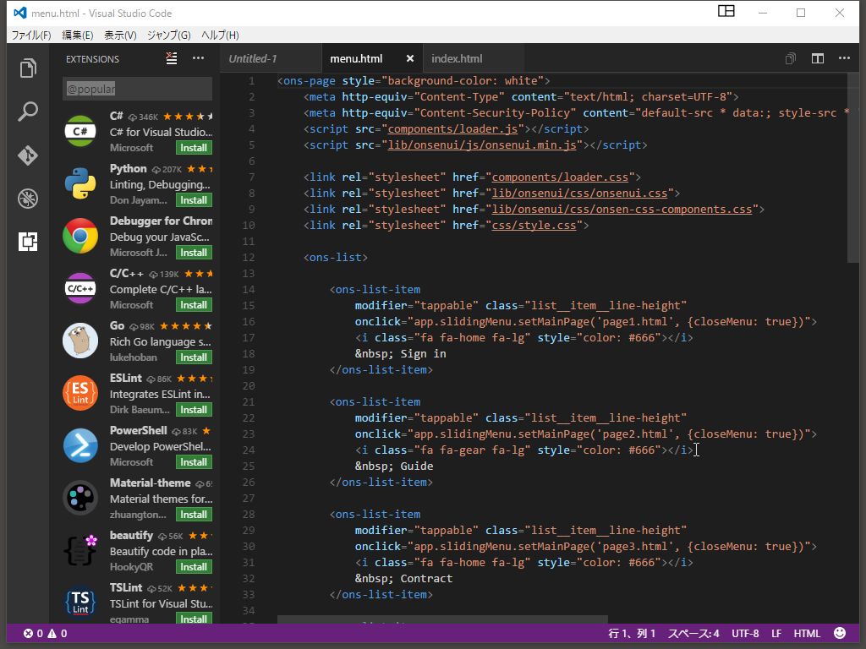The image size is (866, 649).
Task: Install the Material-theme extension
Action: (194, 515)
